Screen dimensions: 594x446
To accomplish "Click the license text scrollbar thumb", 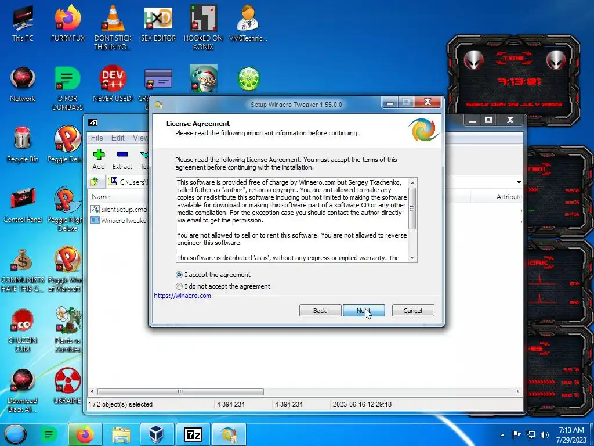I will pos(412,208).
